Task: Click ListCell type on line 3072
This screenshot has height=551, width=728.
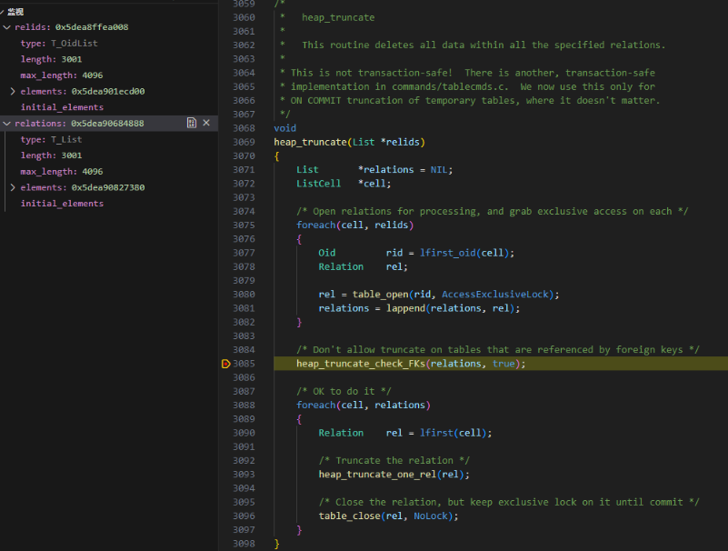Action: click(318, 184)
